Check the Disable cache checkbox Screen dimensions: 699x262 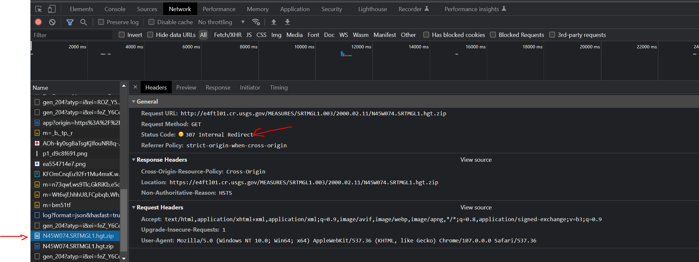tap(151, 22)
